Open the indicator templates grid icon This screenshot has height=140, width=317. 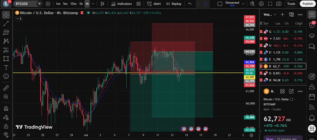point(139,4)
